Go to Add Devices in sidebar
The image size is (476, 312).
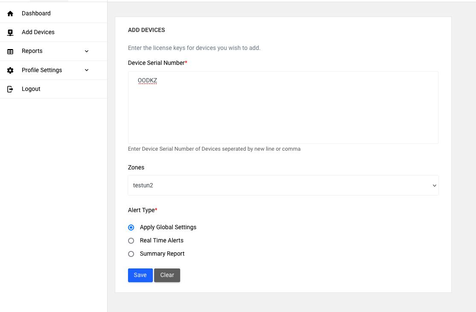point(38,32)
